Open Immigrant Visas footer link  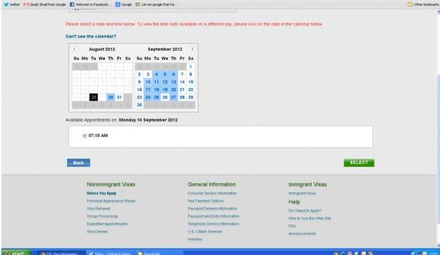302,194
